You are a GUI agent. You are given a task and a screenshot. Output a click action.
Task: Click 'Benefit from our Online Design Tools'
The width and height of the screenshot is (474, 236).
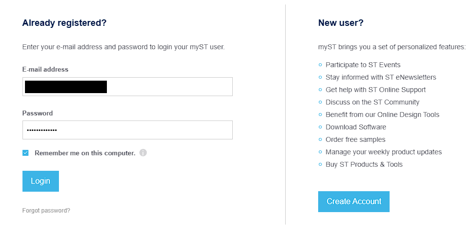coord(382,115)
